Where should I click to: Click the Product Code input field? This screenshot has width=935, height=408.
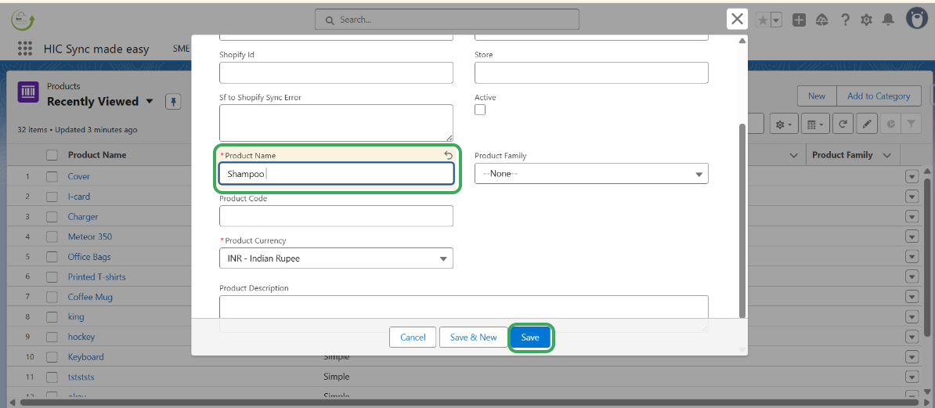click(336, 216)
